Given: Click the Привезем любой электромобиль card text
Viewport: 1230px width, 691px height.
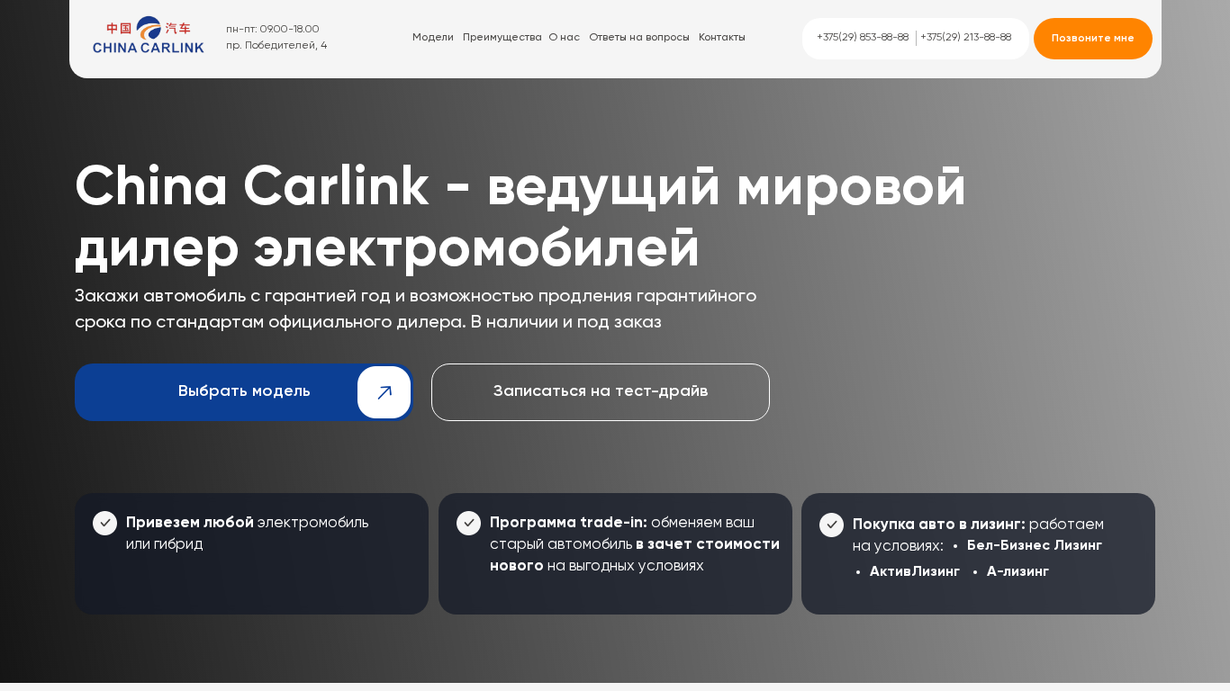Looking at the screenshot, I should (248, 534).
